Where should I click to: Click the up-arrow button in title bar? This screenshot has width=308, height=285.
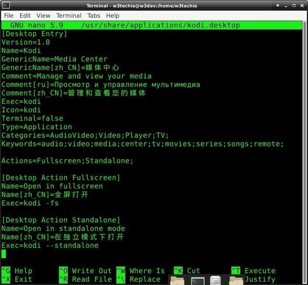(x=278, y=6)
